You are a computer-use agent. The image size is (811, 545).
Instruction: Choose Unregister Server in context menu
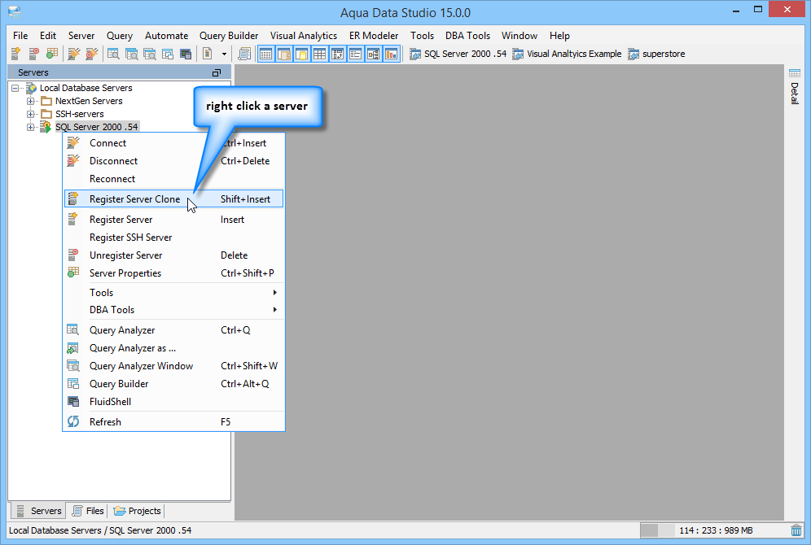[x=173, y=255]
